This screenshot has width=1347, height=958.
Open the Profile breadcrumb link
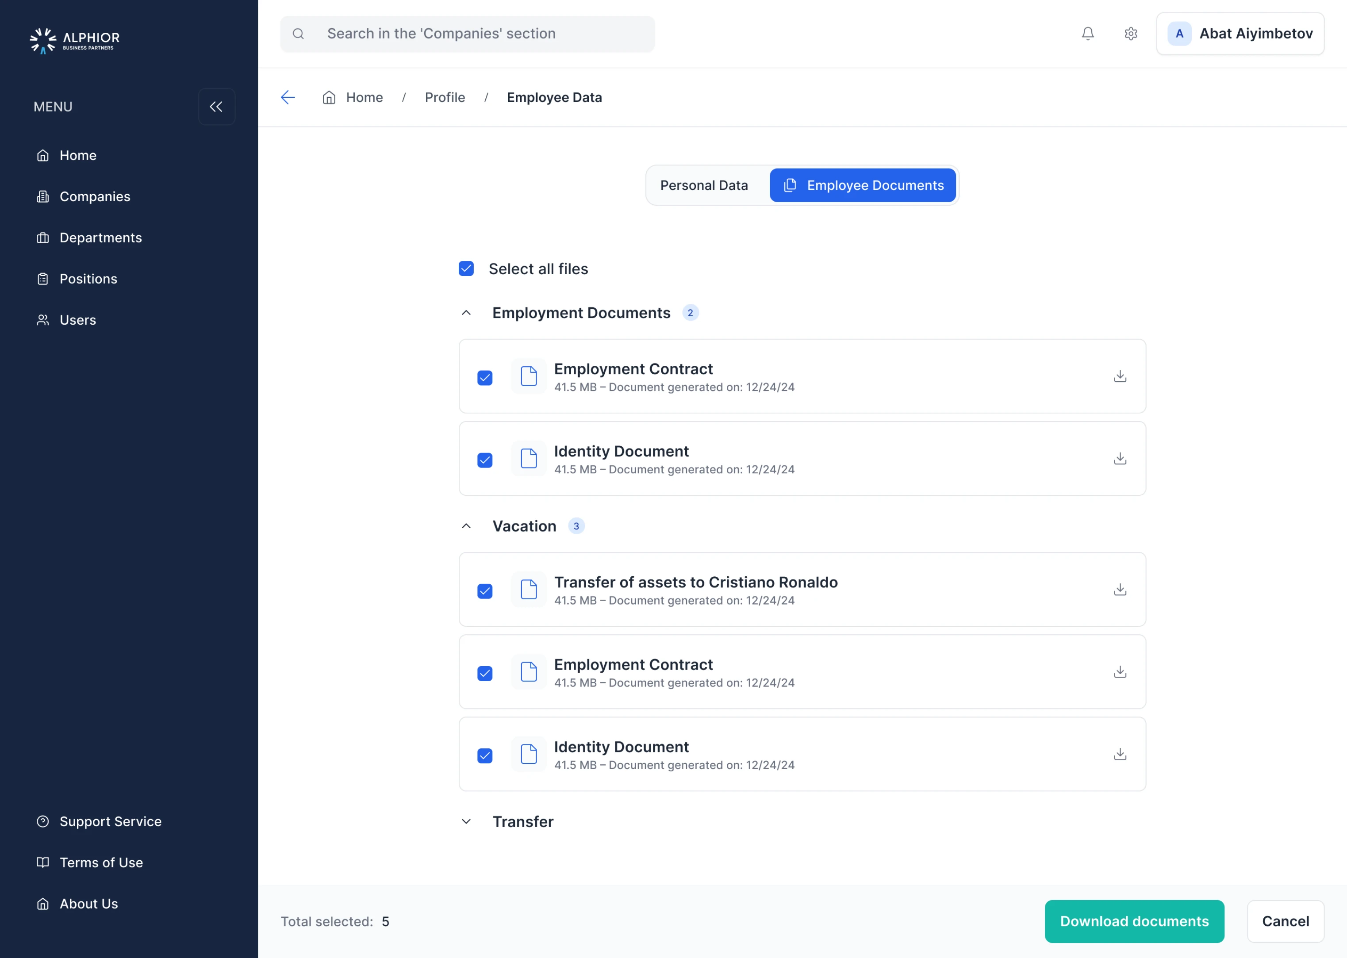(445, 97)
